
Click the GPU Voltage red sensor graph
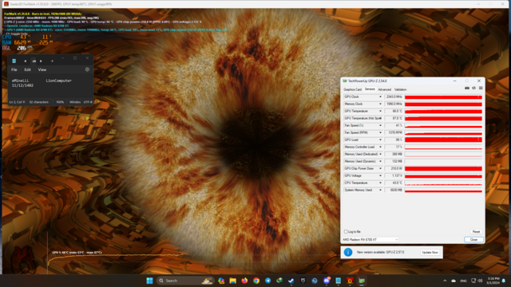pyautogui.click(x=443, y=175)
